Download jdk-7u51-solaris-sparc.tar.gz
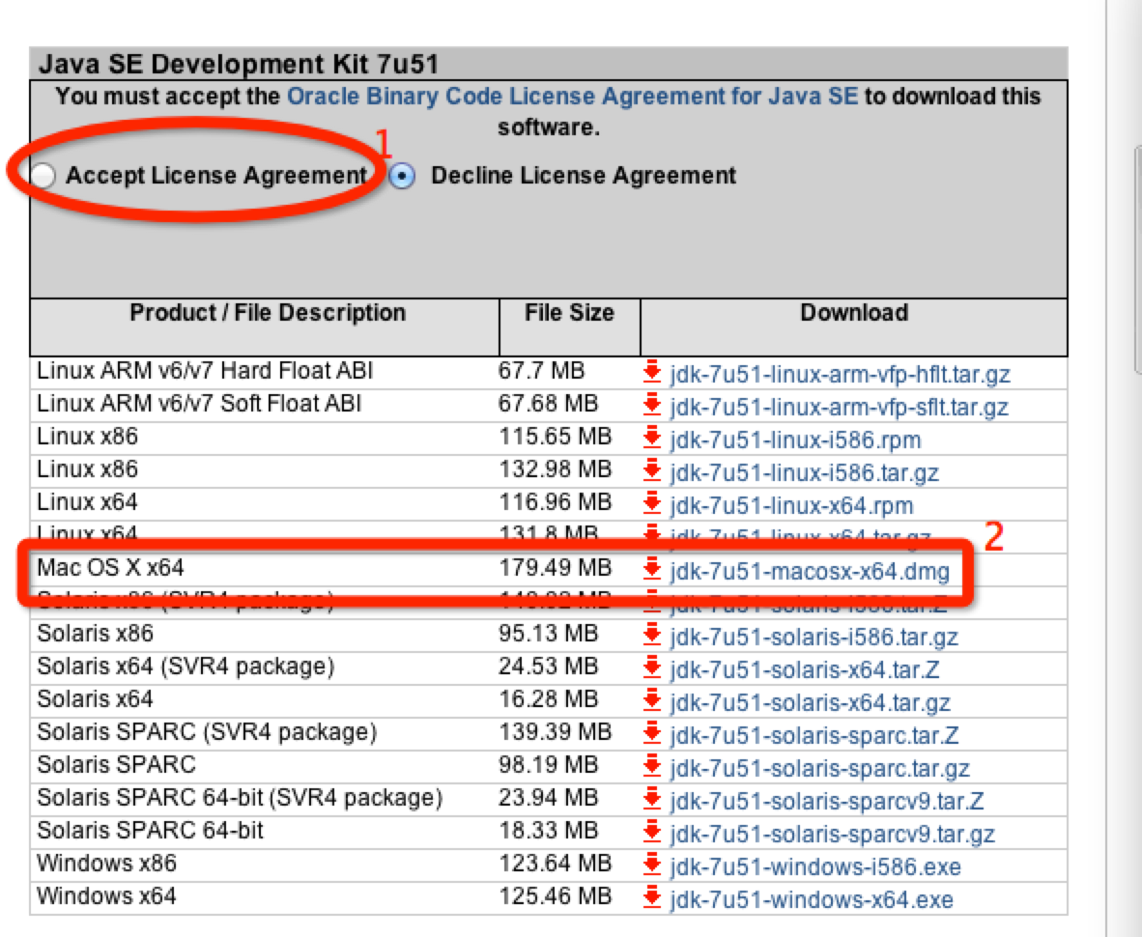The image size is (1142, 937). coord(819,769)
